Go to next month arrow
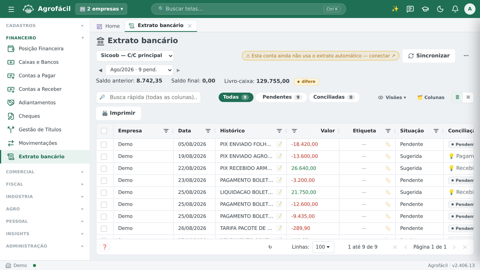This screenshot has height=270, width=480. pos(178,70)
